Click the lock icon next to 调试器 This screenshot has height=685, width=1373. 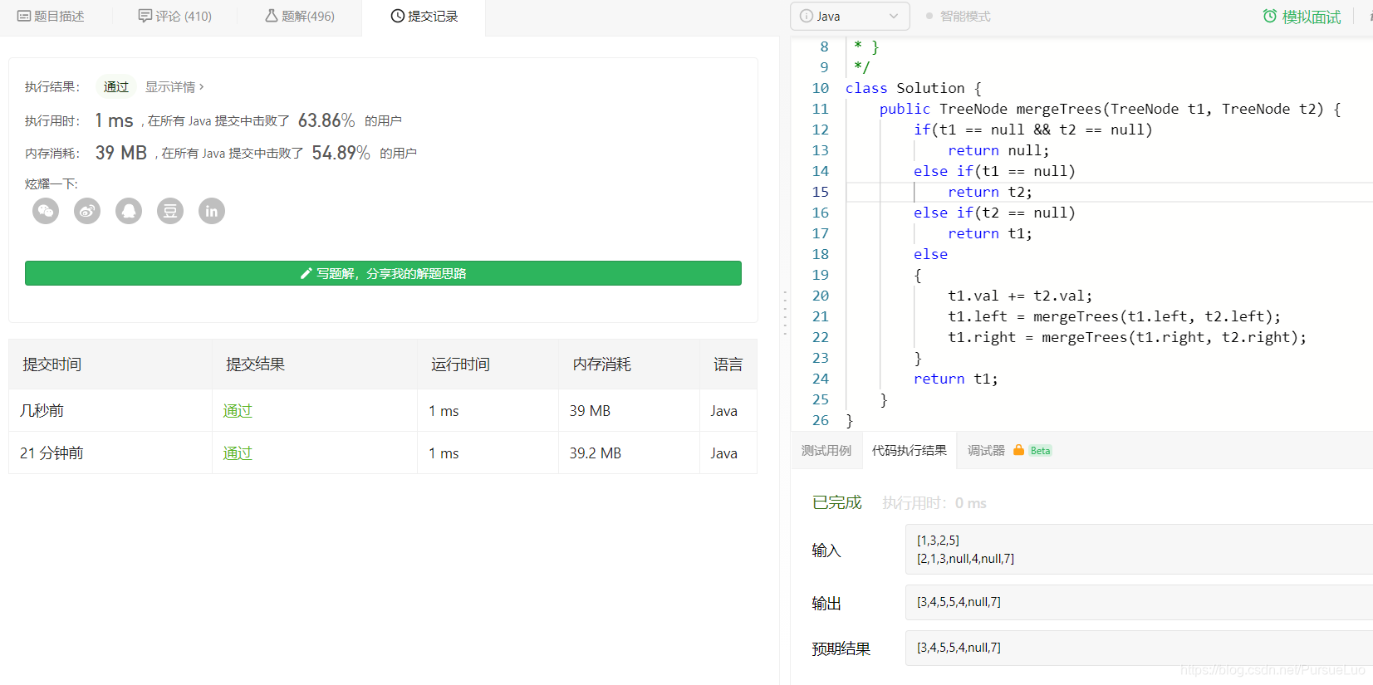(x=1018, y=450)
